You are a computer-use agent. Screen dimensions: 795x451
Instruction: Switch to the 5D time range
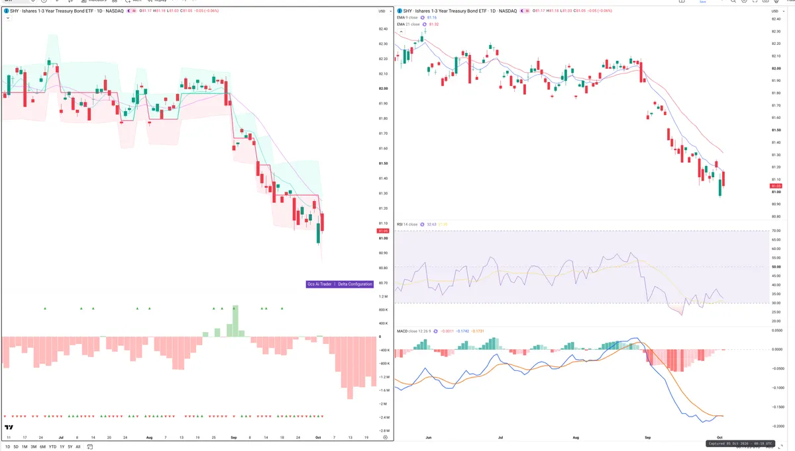pos(17,447)
